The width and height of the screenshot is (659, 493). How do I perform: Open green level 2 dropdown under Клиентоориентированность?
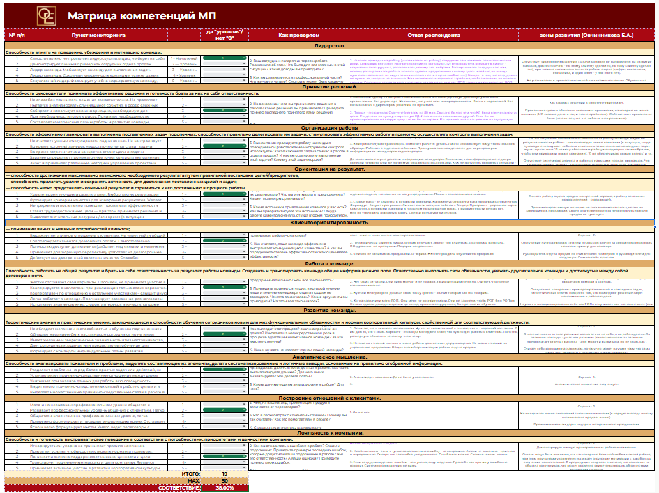[x=225, y=241]
